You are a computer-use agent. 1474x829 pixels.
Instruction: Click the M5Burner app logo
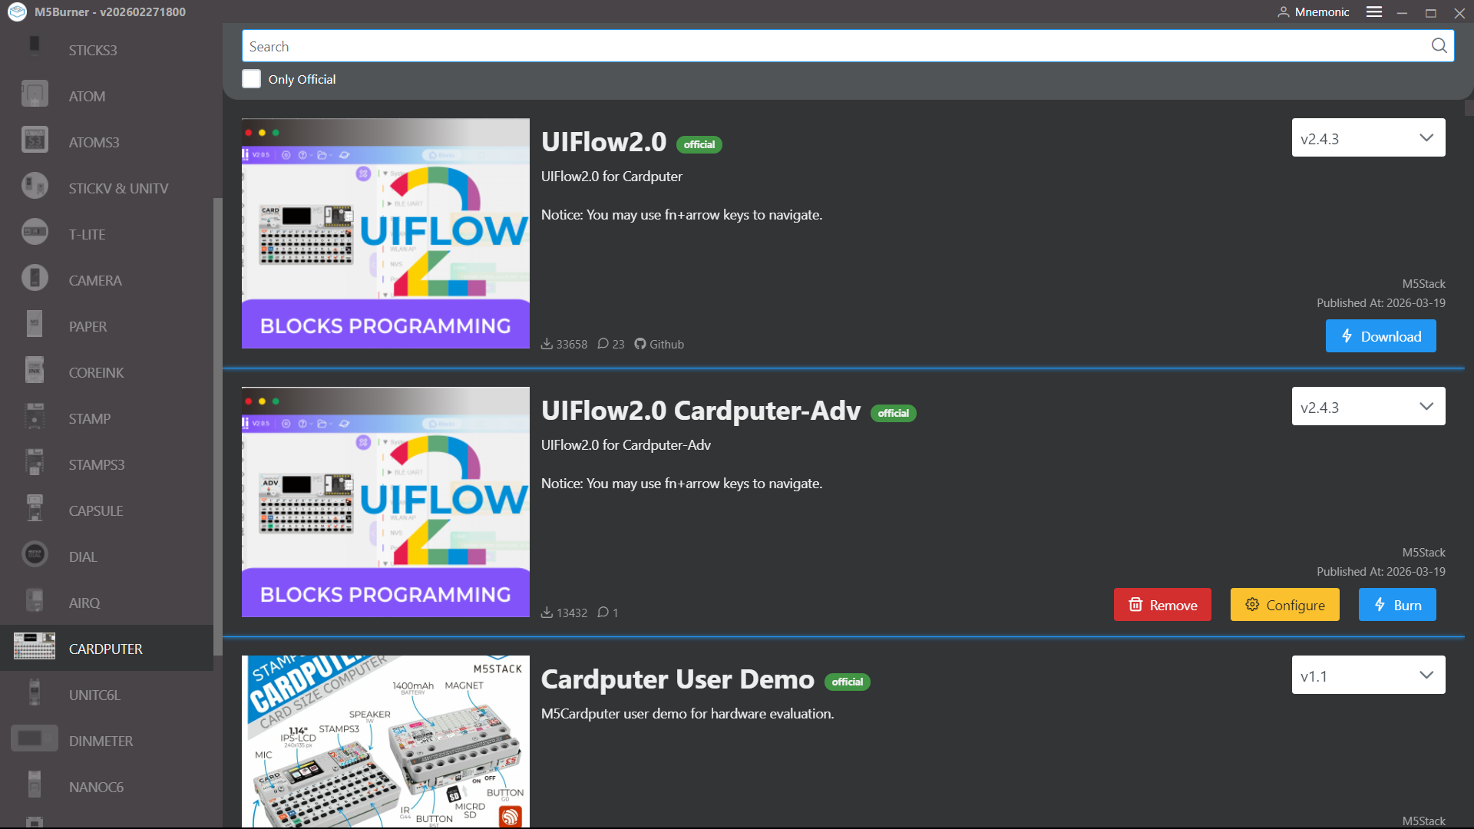(17, 12)
